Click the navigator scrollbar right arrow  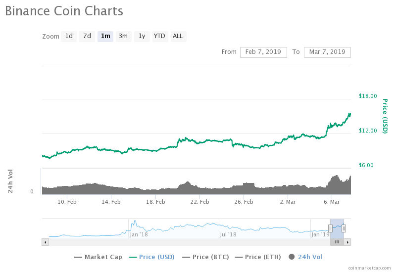pos(347,242)
